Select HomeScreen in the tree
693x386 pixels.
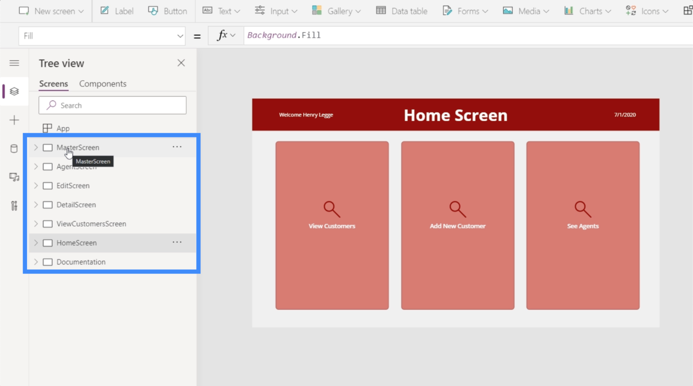click(76, 243)
